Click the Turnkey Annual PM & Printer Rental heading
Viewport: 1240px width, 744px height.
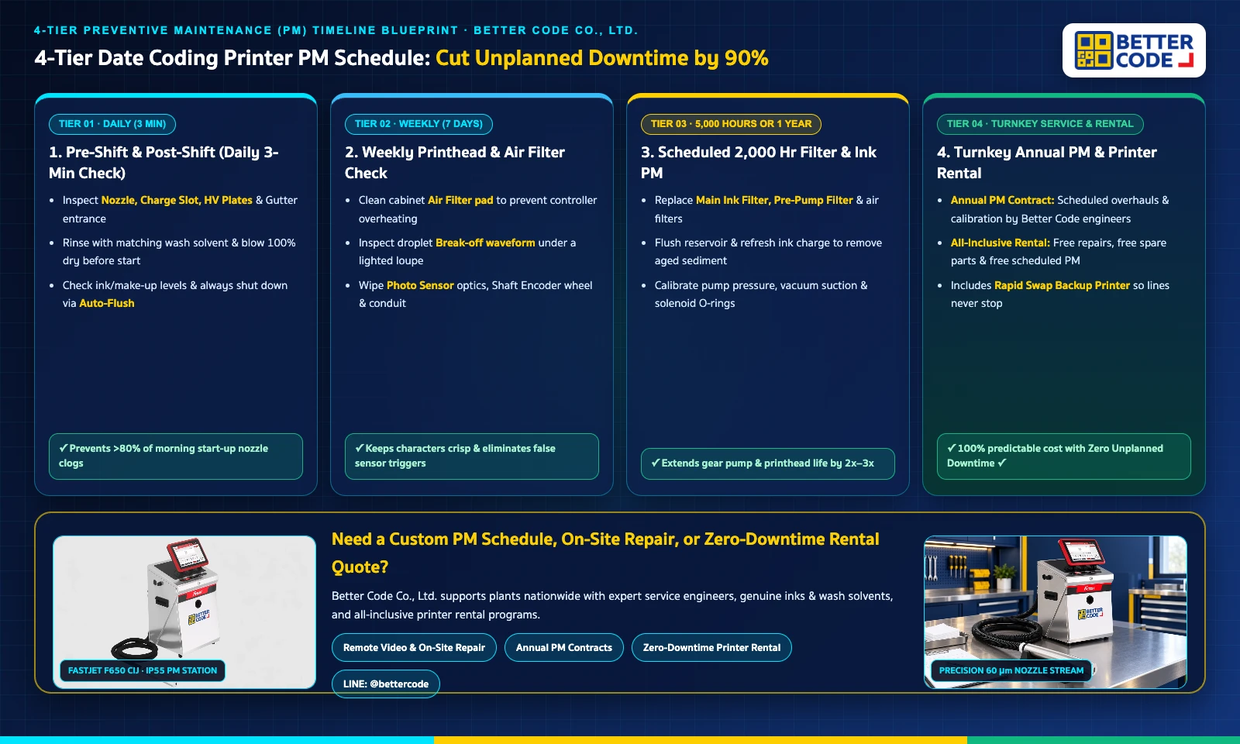(1047, 163)
